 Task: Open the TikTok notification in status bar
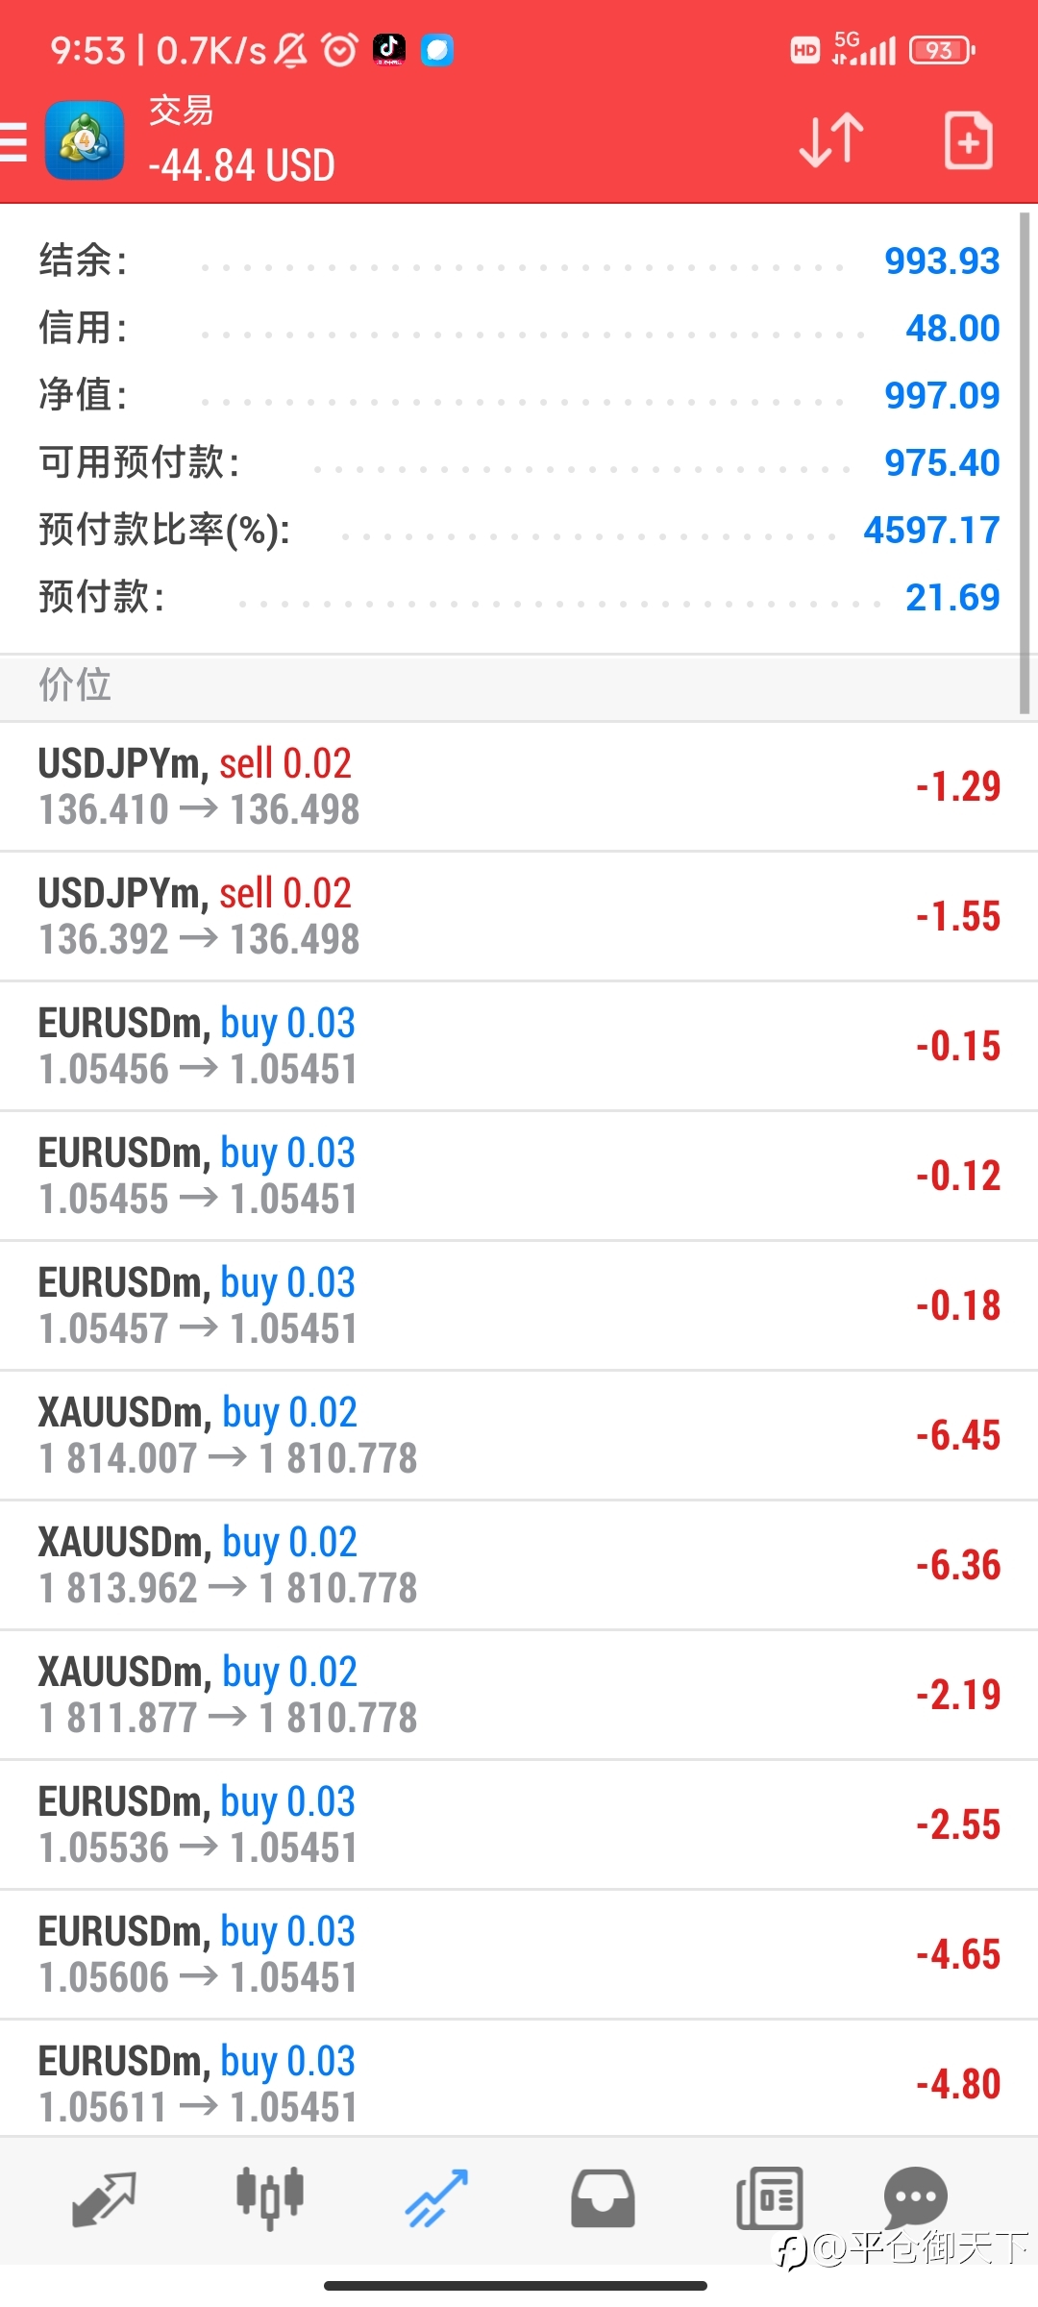click(x=389, y=49)
